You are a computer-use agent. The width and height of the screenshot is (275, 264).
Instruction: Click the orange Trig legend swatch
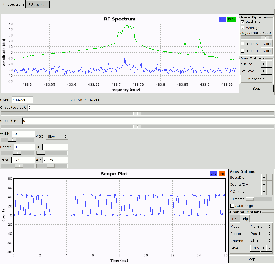point(222,174)
